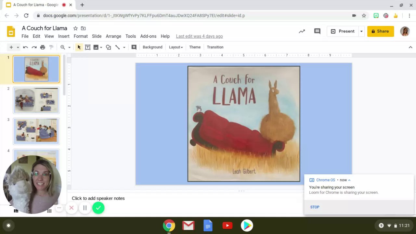Open the Edit menu
416x234 pixels.
[36, 36]
